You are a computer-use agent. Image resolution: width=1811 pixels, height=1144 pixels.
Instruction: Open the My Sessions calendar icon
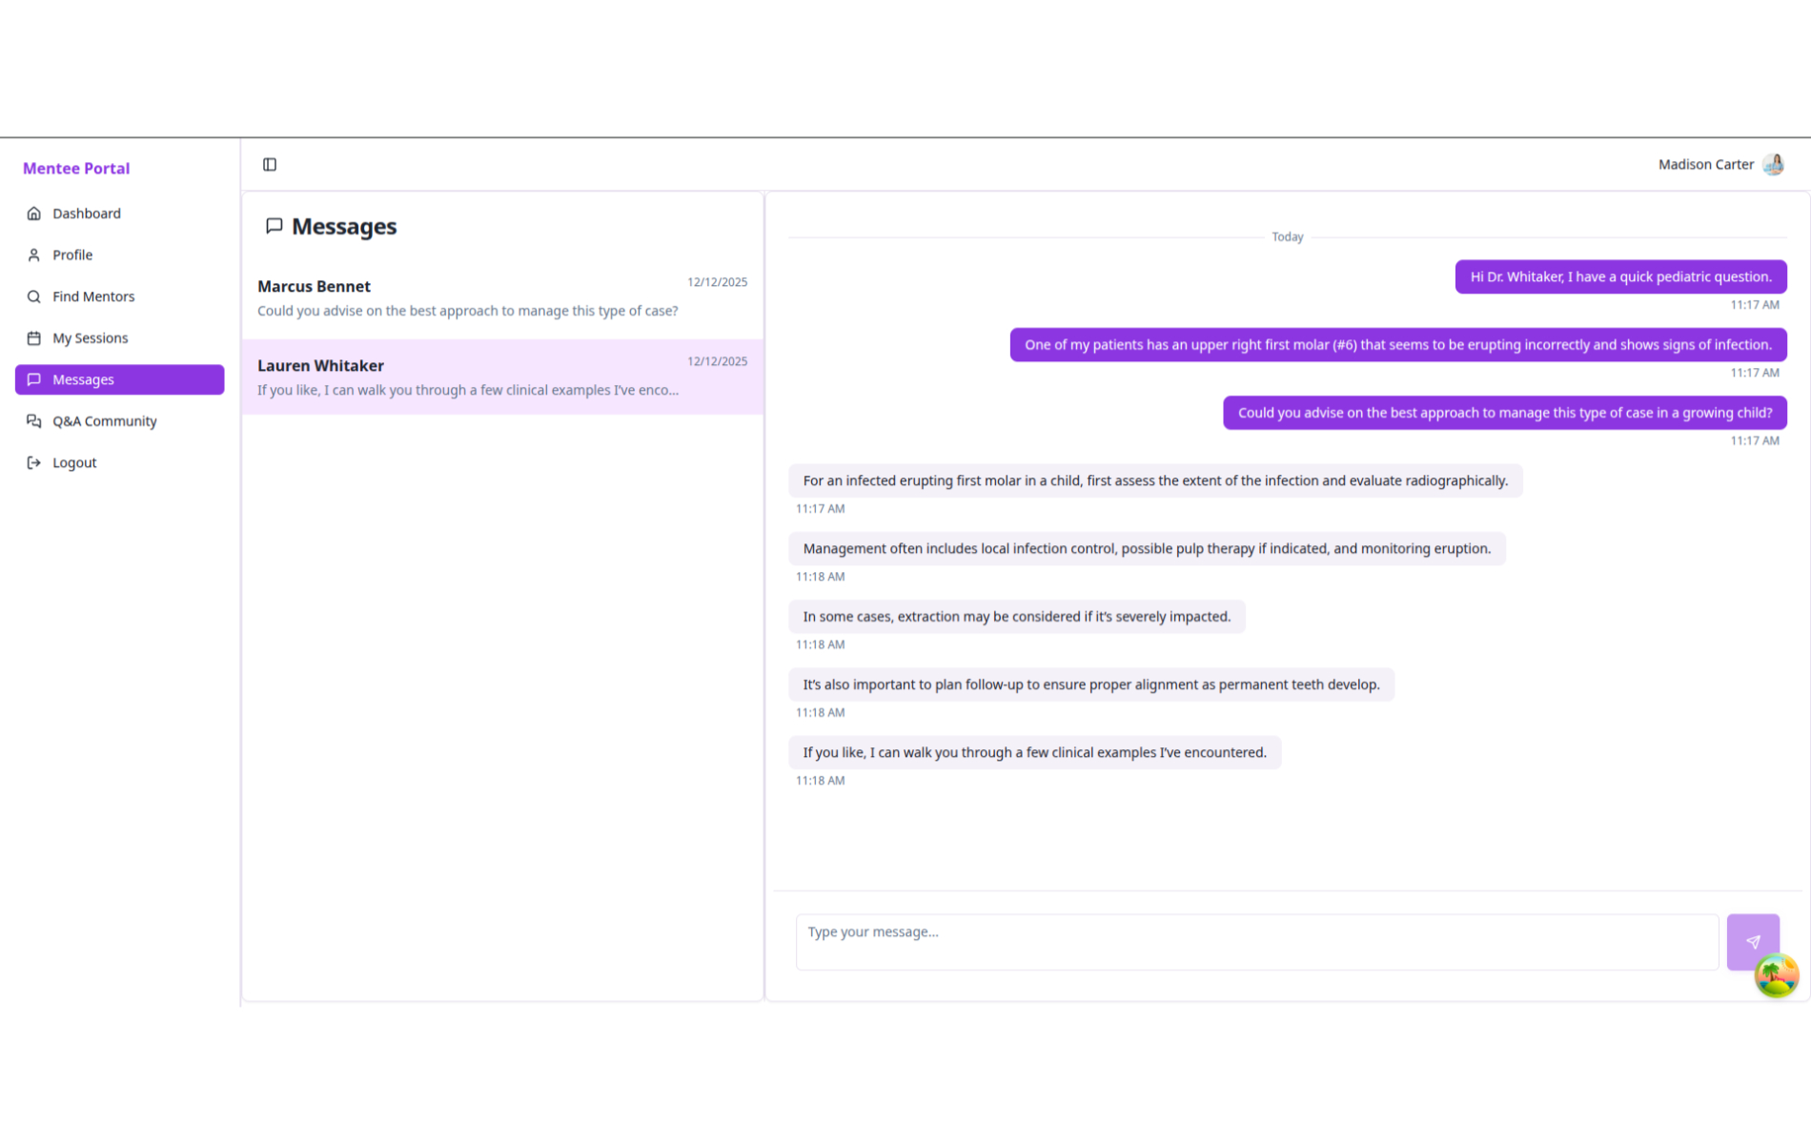(34, 337)
